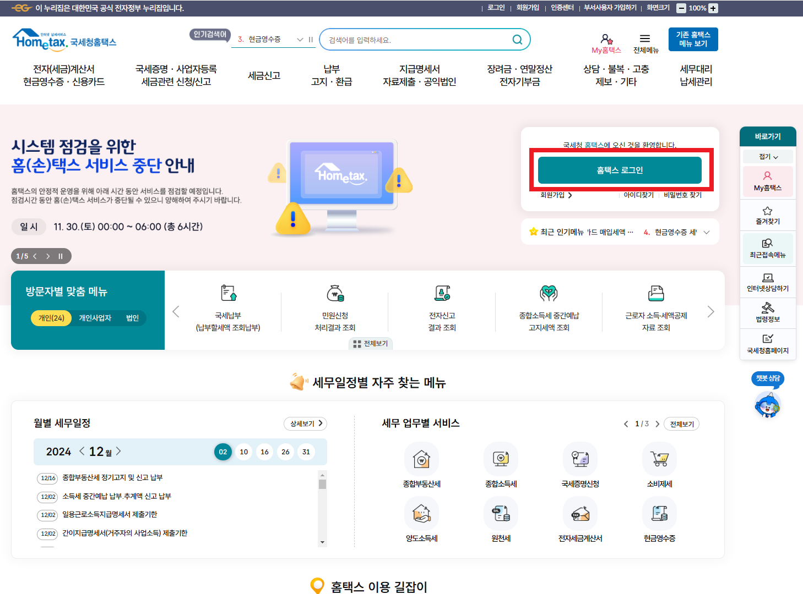Go to next banner slide
This screenshot has height=594, width=803.
(x=48, y=256)
